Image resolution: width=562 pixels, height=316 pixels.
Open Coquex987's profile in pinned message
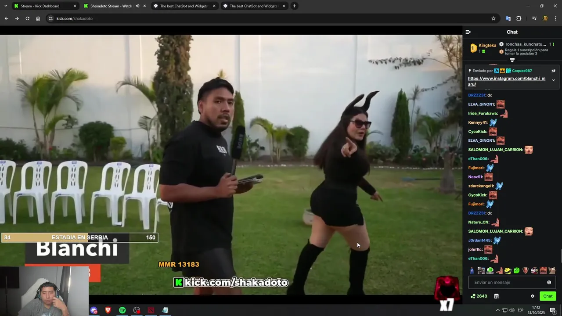pyautogui.click(x=522, y=71)
